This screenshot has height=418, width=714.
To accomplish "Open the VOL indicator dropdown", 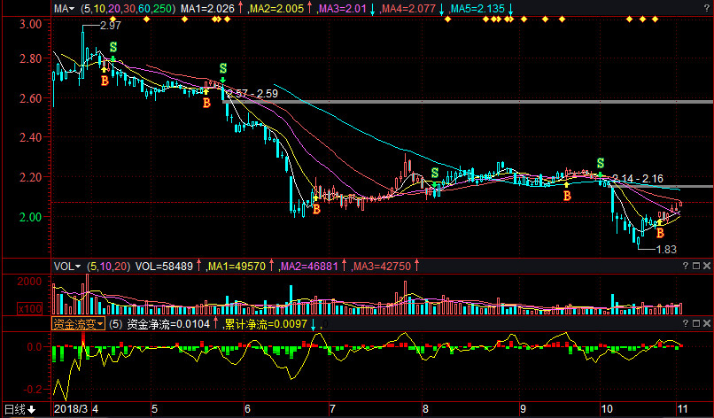I will coord(66,265).
